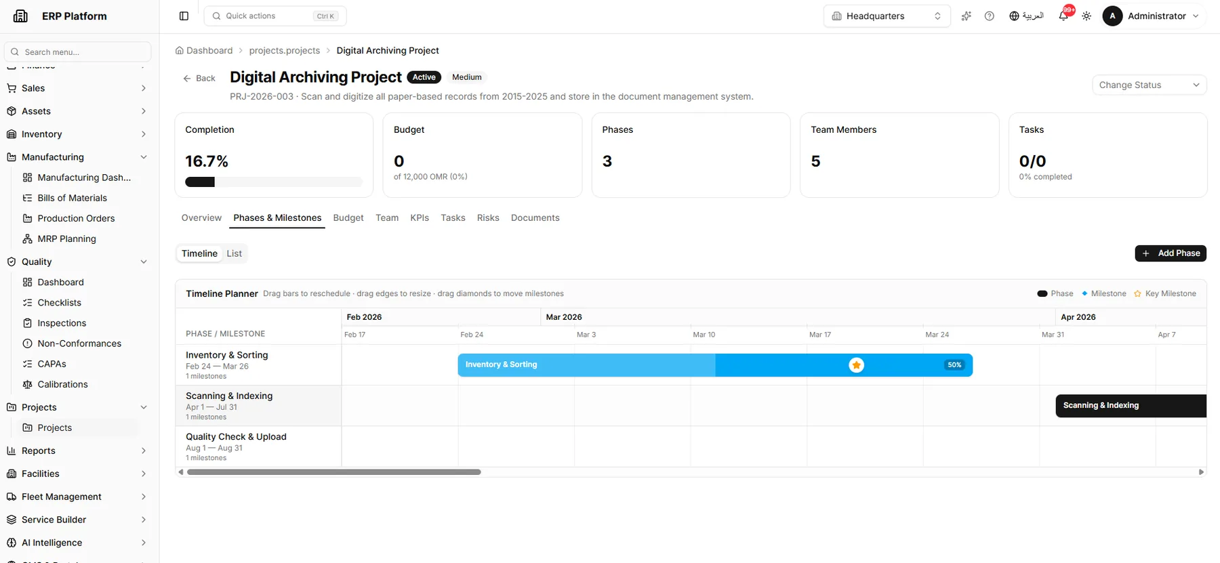Click the AI Intelligence brain icon

(12, 543)
